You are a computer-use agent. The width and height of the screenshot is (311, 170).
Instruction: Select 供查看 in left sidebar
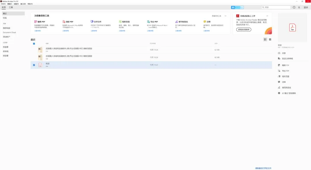click(x=6, y=47)
